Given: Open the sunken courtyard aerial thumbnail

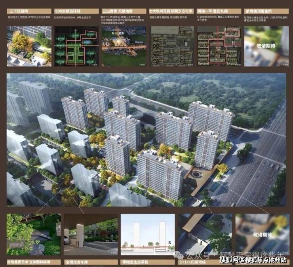Looking at the screenshot, I should (29, 46).
